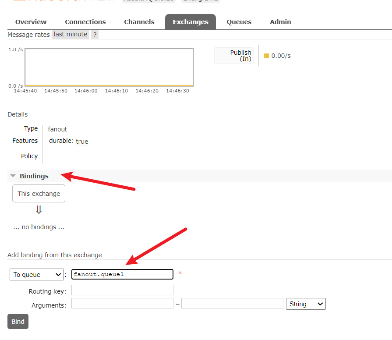Select the Arguments key input field
Viewport: 392px width, 340px height.
tap(122, 304)
